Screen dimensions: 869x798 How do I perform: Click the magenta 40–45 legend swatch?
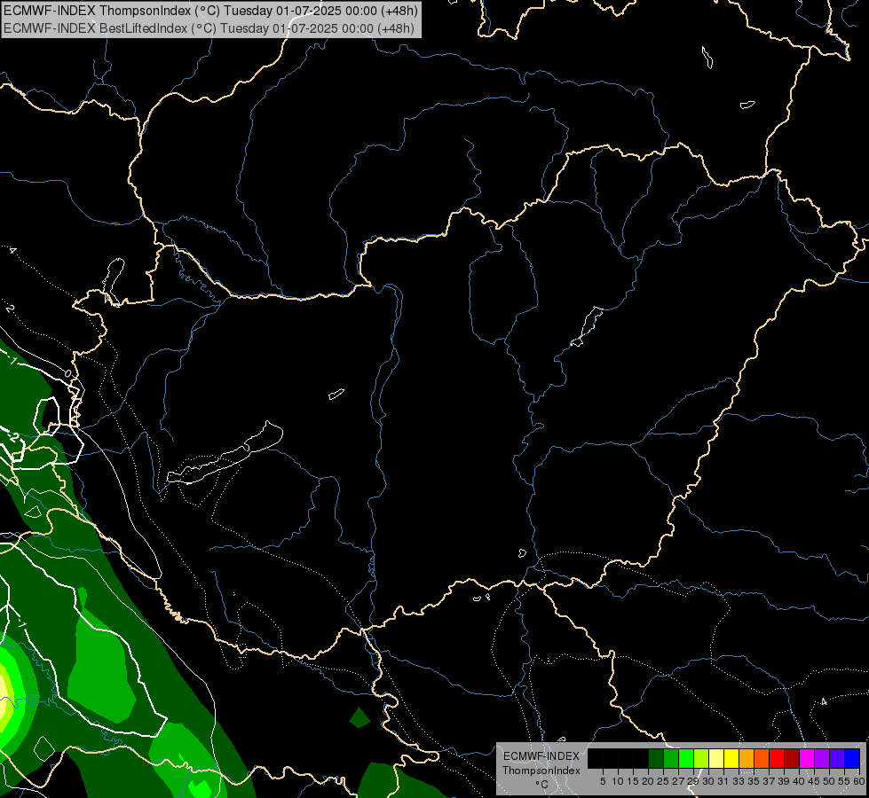pos(807,758)
